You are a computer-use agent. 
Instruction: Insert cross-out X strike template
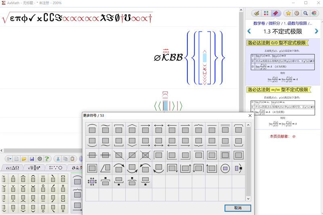click(145, 155)
